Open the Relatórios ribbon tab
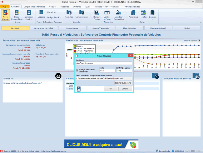This screenshot has width=203, height=153. (x=65, y=7)
